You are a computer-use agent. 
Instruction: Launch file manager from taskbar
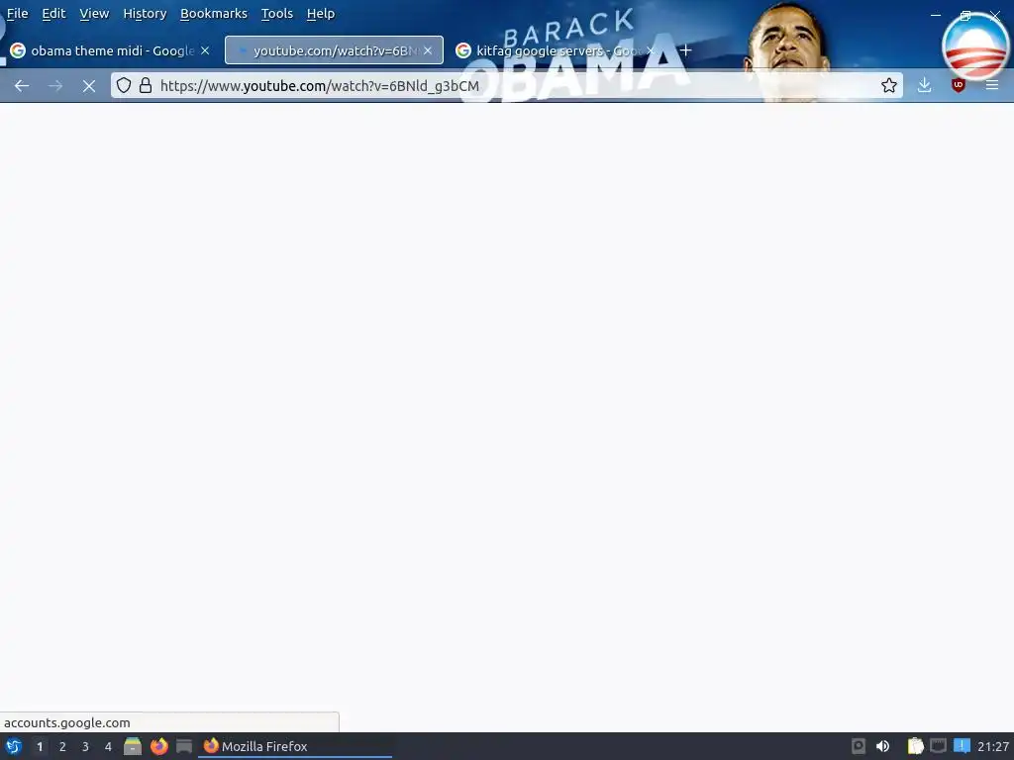tap(133, 746)
